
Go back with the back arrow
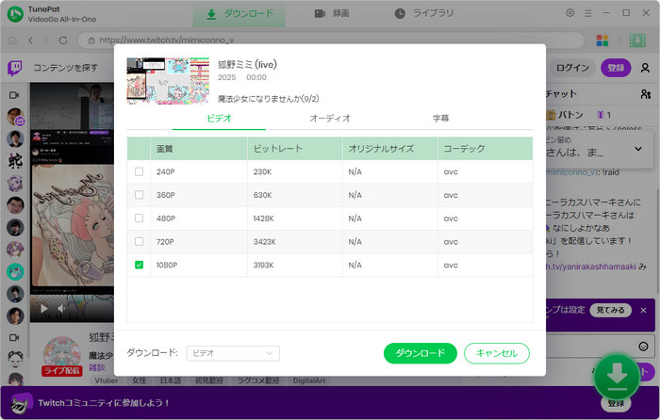click(x=31, y=40)
